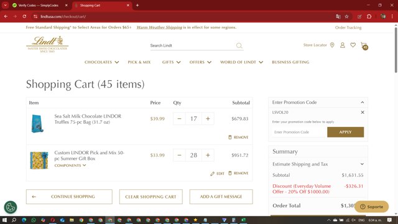Decrease Summer Gift Box quantity
Screen dimensions: 398x224
point(179,155)
